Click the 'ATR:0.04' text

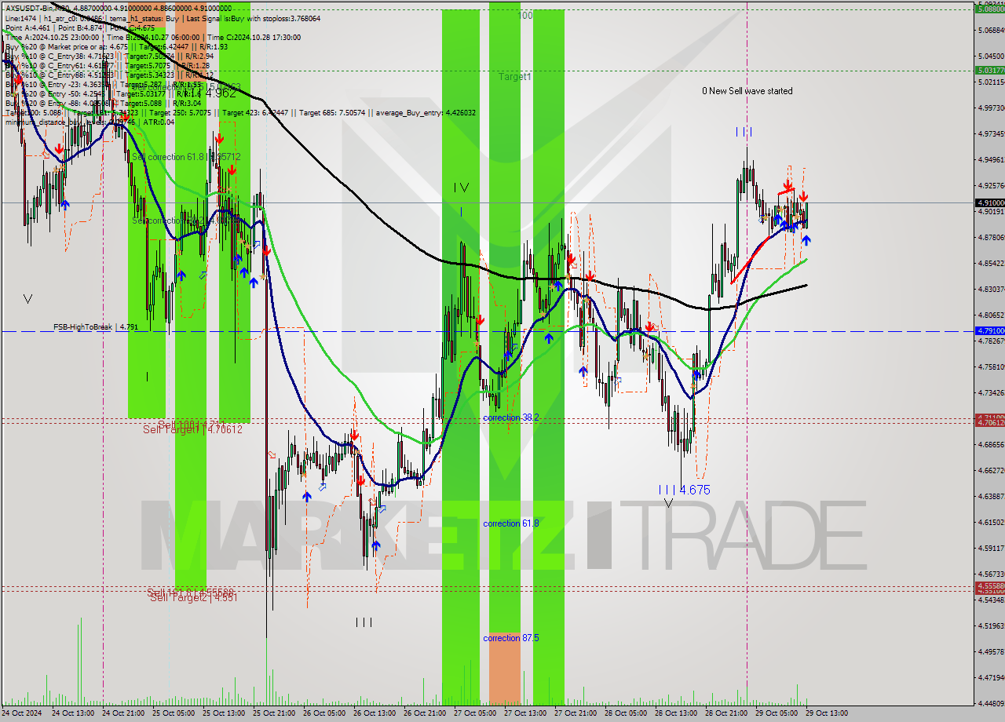point(158,122)
